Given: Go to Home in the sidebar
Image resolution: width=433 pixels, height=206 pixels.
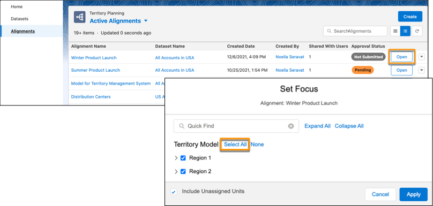Looking at the screenshot, I should tap(17, 6).
